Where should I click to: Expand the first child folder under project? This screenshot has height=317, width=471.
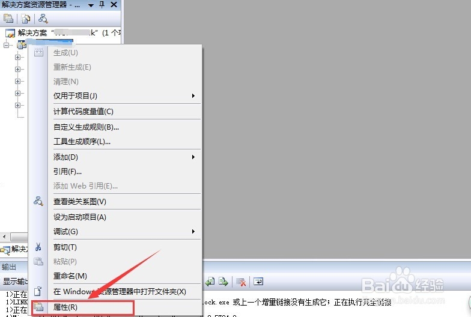[x=18, y=57]
